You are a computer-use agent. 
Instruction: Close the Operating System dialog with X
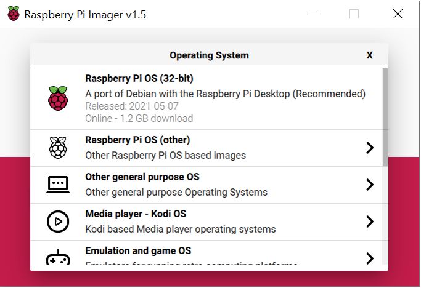[x=369, y=55]
